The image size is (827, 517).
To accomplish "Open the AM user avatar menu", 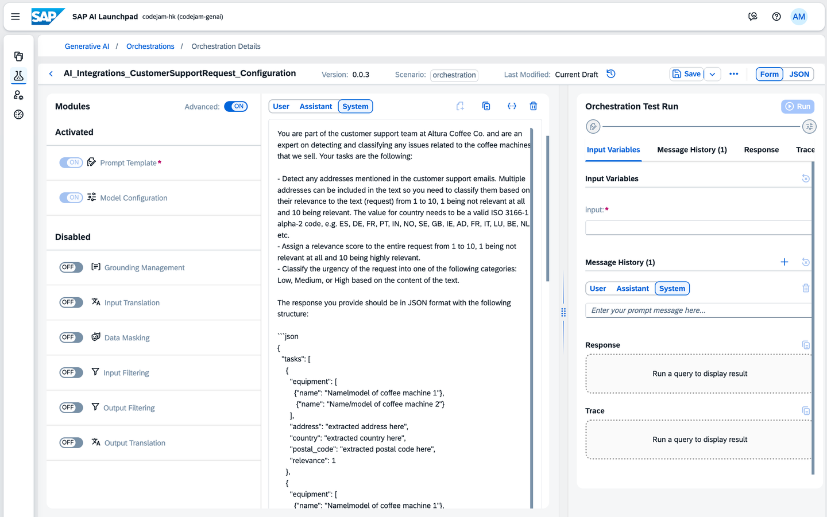I will (799, 17).
